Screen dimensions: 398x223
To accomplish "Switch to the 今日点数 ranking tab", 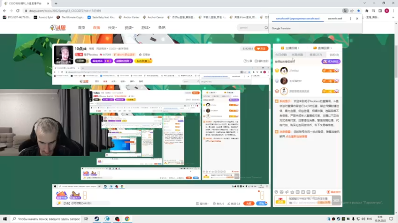I will [x=281, y=55].
